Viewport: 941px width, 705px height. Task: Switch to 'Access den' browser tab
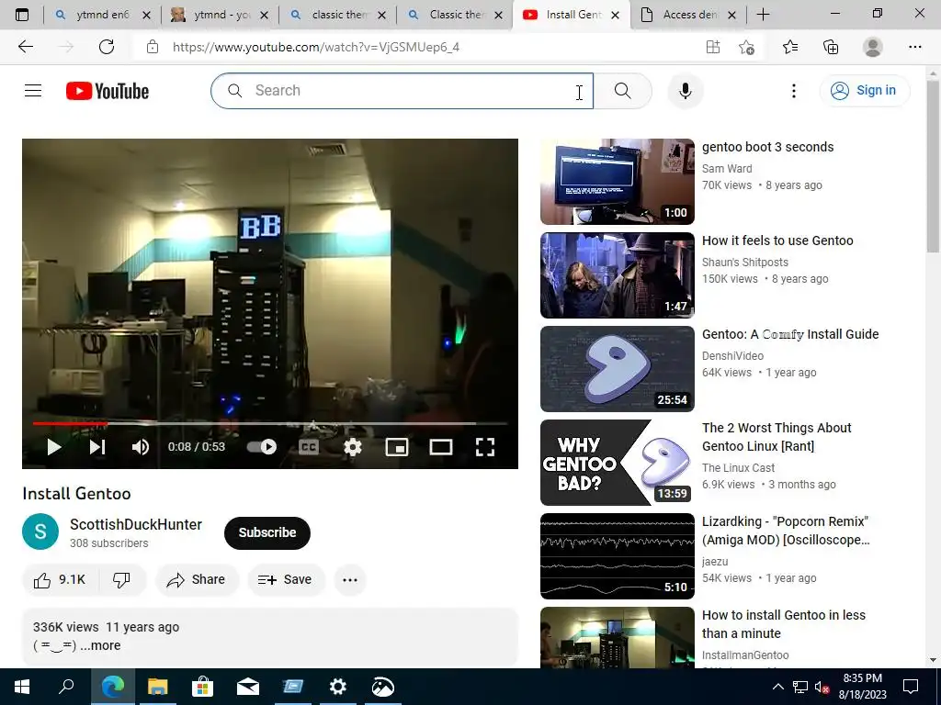(x=687, y=15)
